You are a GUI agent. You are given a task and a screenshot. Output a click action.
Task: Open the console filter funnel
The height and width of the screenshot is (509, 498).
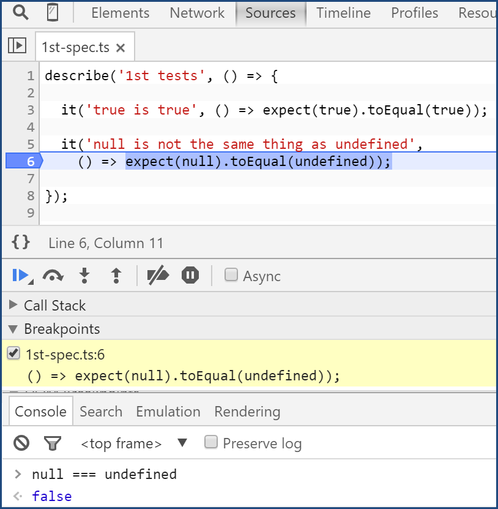point(53,443)
